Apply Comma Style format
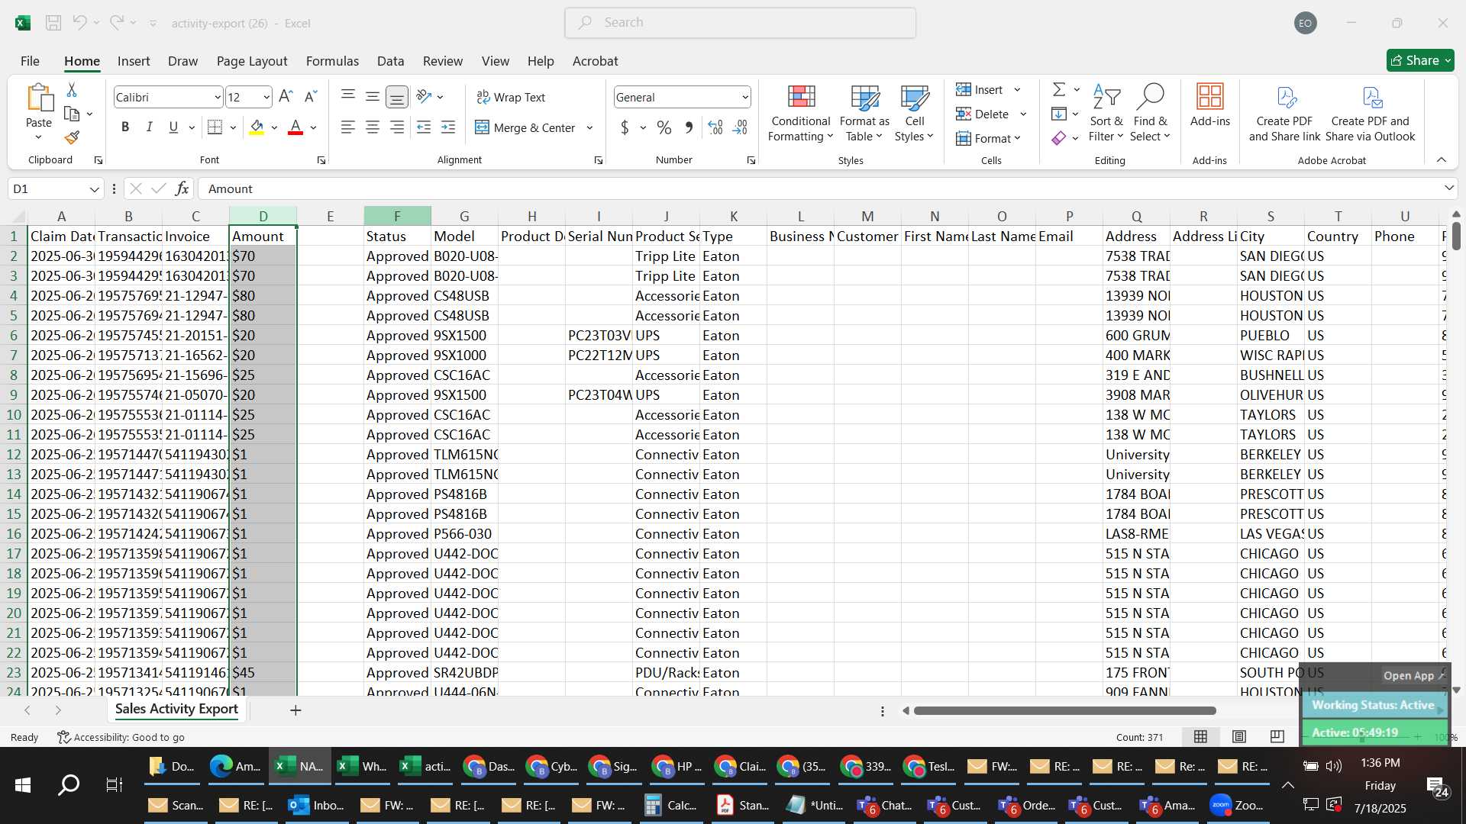 (x=689, y=127)
